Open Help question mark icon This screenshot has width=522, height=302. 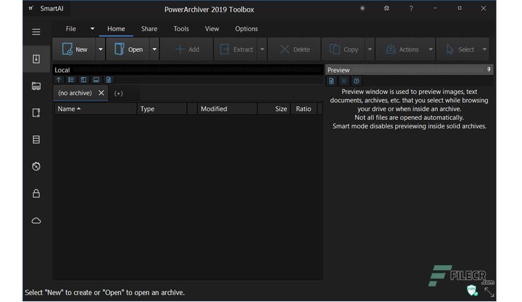pos(411,9)
